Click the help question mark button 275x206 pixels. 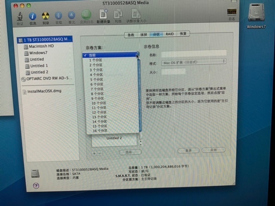point(36,186)
